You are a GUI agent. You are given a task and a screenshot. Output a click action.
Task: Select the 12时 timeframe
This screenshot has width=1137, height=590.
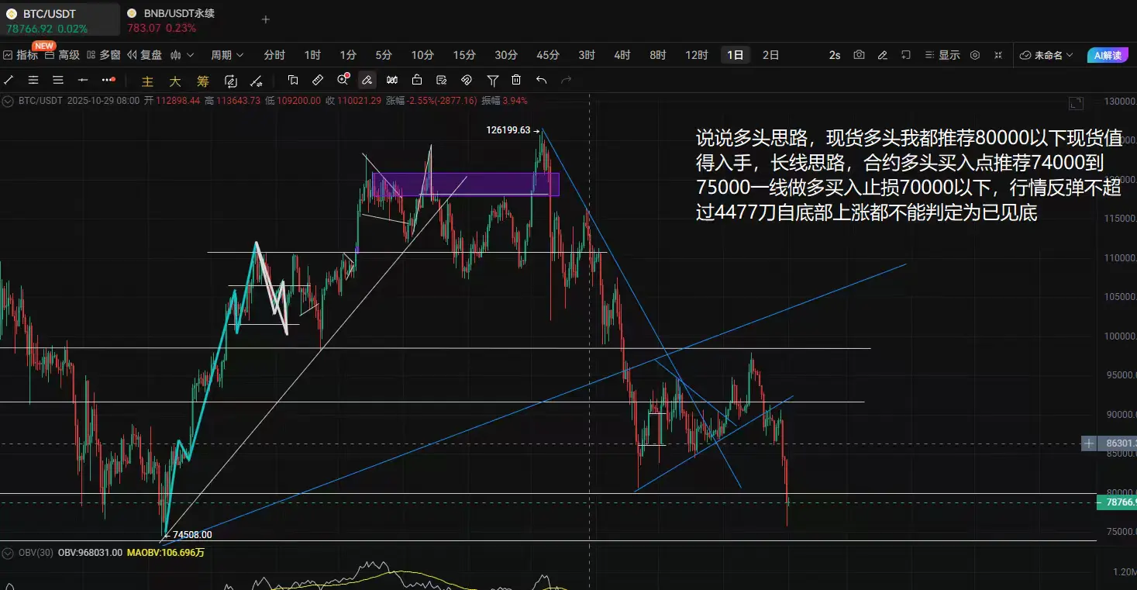pos(697,55)
